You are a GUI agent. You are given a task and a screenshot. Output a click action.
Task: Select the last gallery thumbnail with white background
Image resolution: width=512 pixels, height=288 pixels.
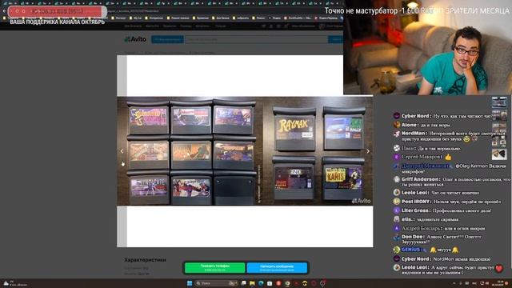pyautogui.click(x=499, y=154)
